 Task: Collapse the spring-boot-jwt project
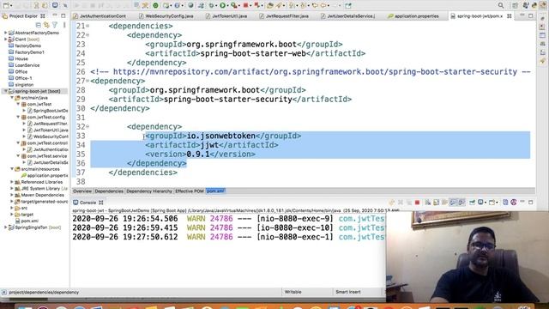[x=6, y=91]
